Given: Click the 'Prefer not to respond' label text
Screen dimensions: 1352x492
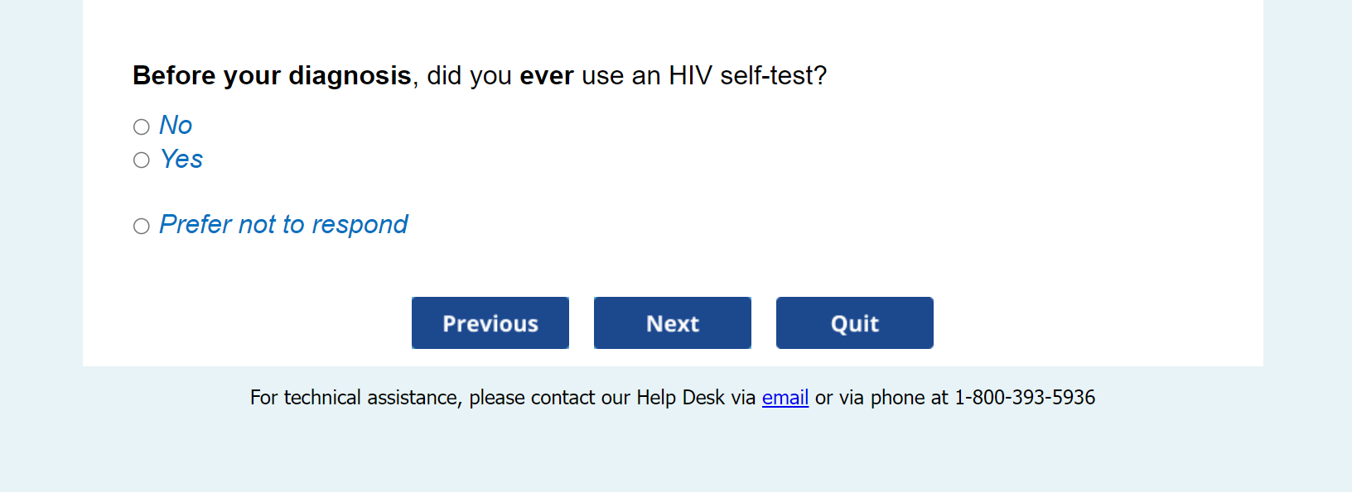Looking at the screenshot, I should [x=283, y=225].
